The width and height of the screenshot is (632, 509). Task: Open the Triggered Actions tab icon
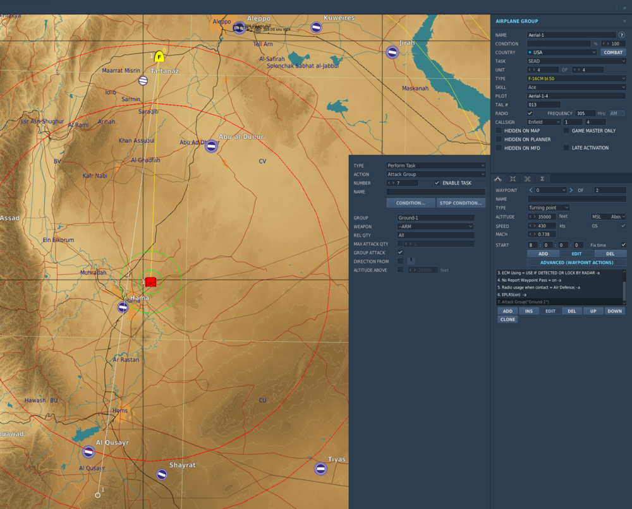click(527, 179)
